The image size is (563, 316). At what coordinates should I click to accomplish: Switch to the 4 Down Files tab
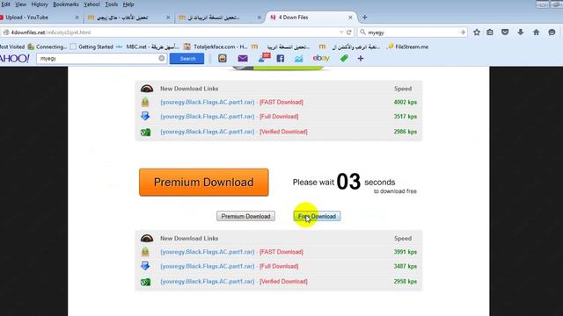click(311, 18)
